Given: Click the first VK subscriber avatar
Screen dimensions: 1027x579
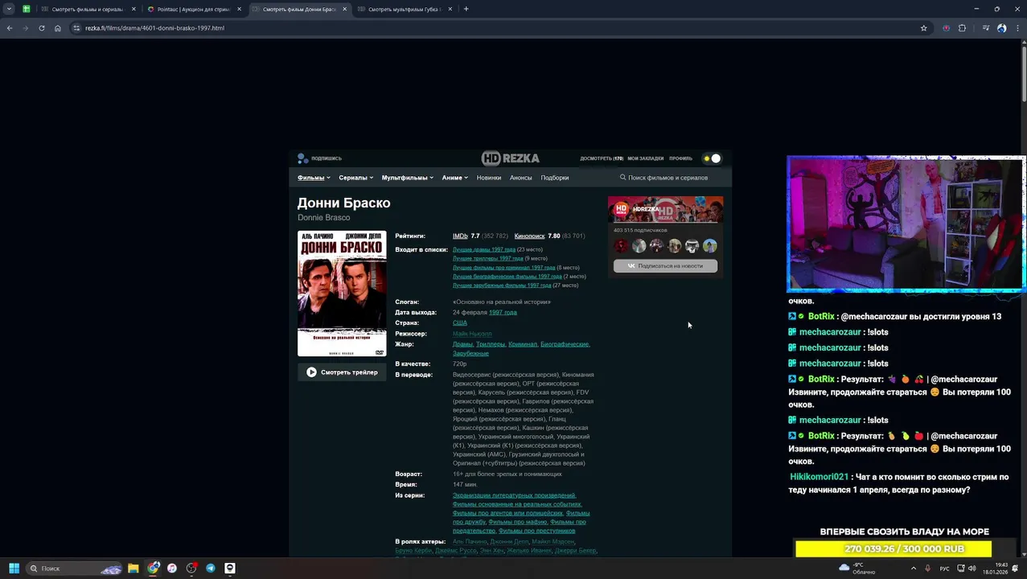Looking at the screenshot, I should (621, 246).
